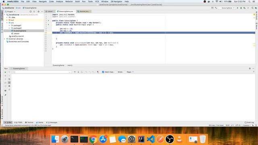Click the locate-file target icon in the Project panel
This screenshot has width=258, height=145.
tap(31, 12)
